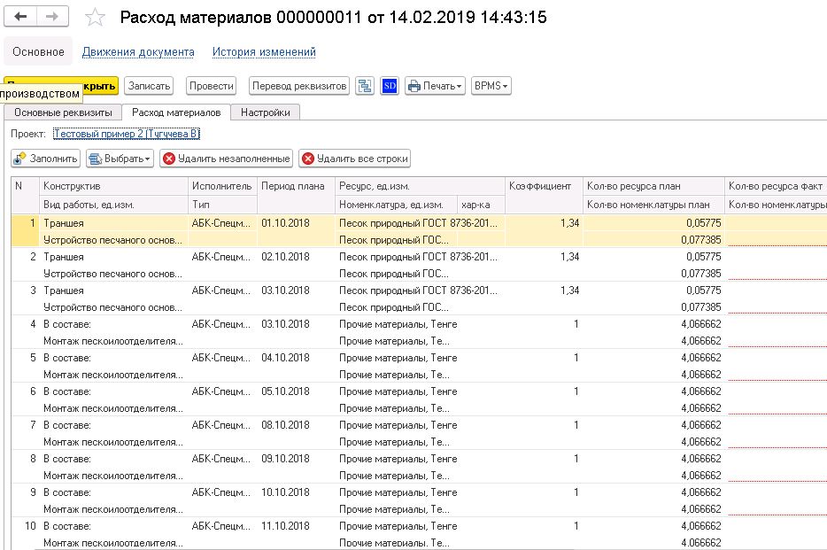Expand the BPMS dropdown

click(x=491, y=86)
